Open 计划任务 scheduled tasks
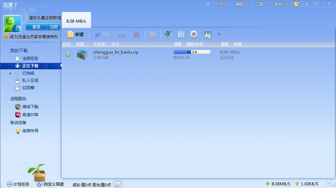Viewport: 336px width, 188px height. 18,184
